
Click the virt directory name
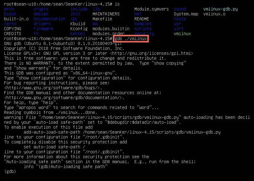click(x=179, y=29)
